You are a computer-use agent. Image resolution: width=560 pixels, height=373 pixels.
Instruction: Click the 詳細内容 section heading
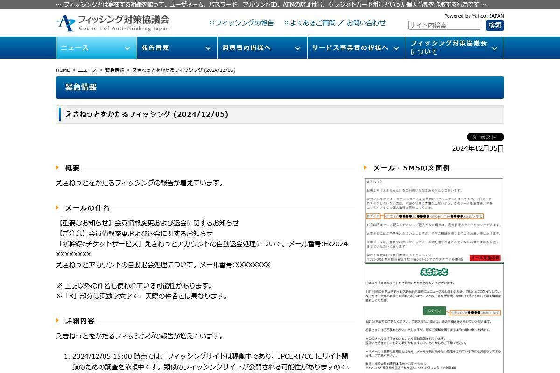(x=80, y=321)
